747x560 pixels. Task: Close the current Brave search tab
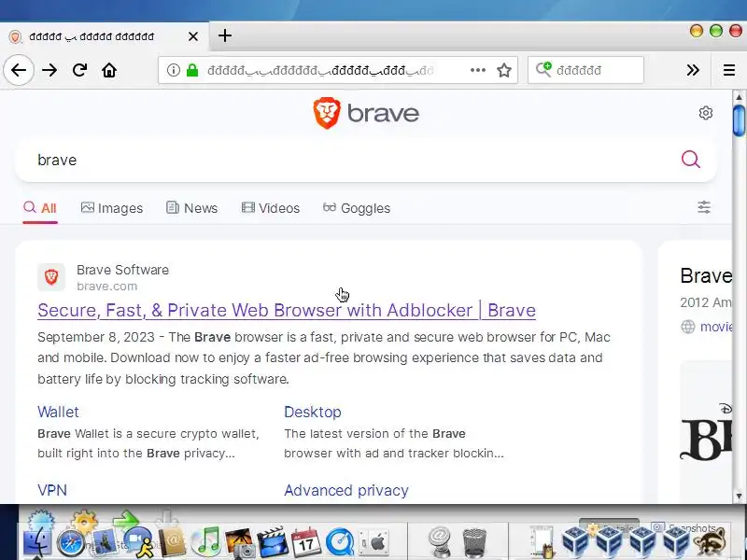(193, 36)
